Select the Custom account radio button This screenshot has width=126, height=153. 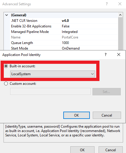[6, 84]
